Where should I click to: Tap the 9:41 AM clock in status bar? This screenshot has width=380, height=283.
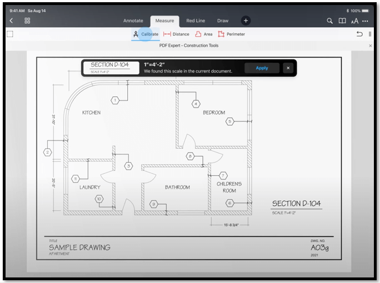point(17,11)
